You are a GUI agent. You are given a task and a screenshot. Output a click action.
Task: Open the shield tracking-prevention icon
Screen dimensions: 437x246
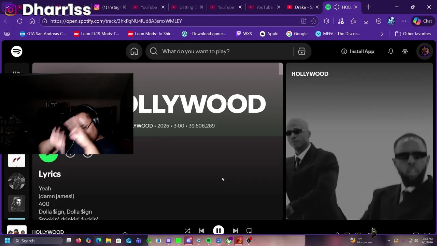tap(379, 21)
